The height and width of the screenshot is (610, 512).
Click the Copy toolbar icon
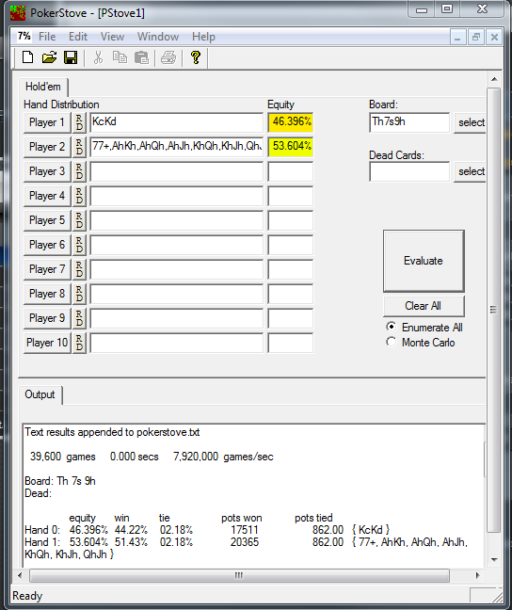click(120, 57)
